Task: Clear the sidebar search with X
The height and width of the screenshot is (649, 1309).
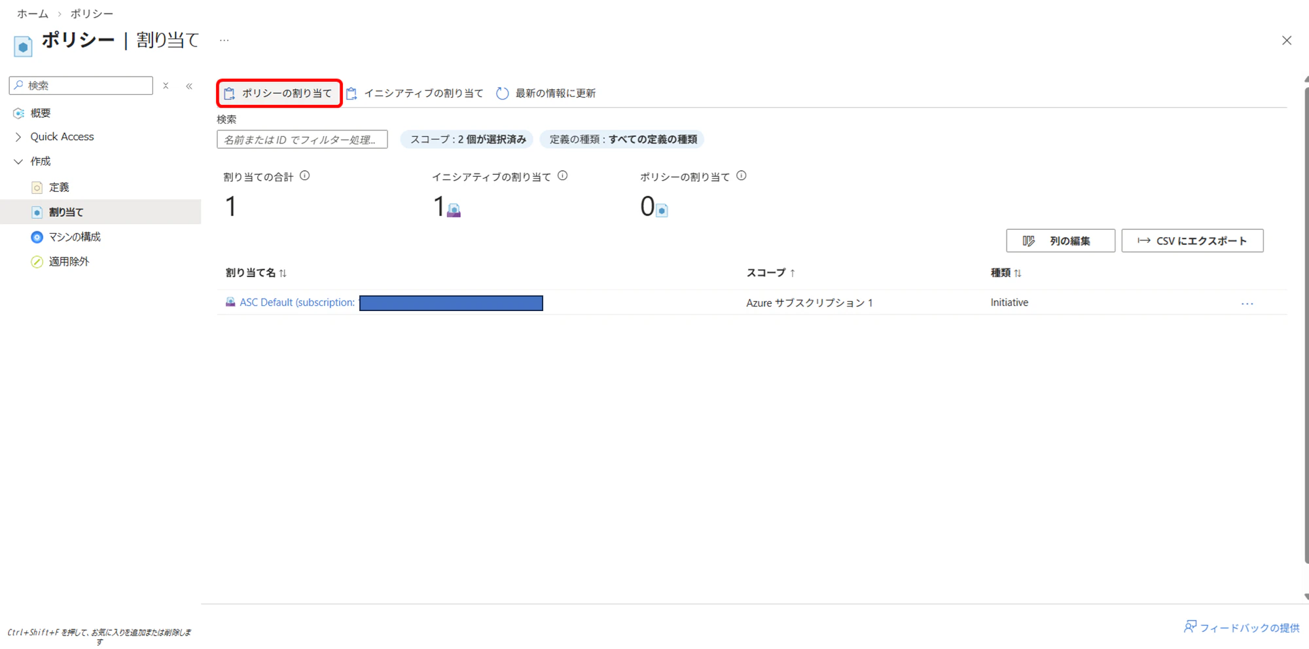Action: 166,86
